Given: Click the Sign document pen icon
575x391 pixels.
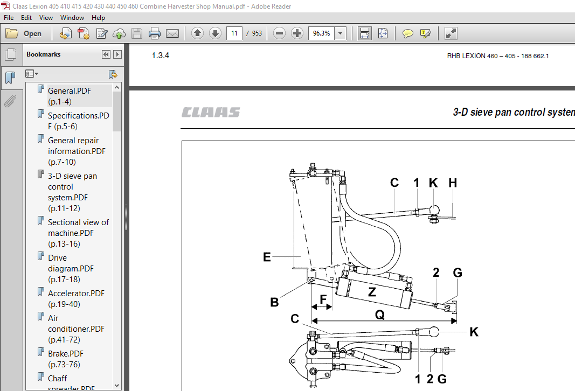Looking at the screenshot, I should click(101, 33).
